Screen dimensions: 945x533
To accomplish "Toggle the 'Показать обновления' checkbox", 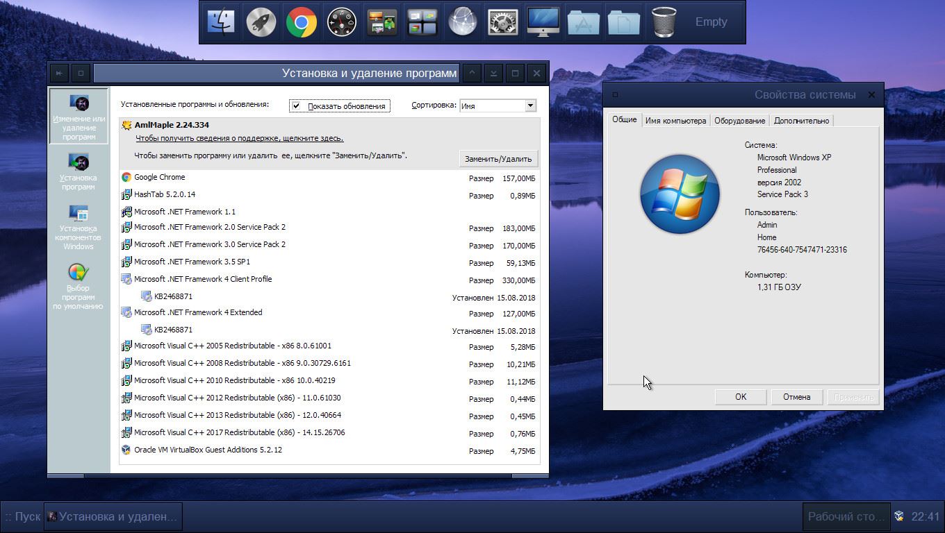I will 297,105.
